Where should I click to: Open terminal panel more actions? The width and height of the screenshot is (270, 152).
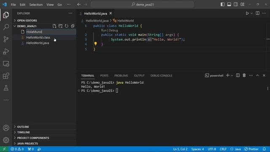[251, 76]
